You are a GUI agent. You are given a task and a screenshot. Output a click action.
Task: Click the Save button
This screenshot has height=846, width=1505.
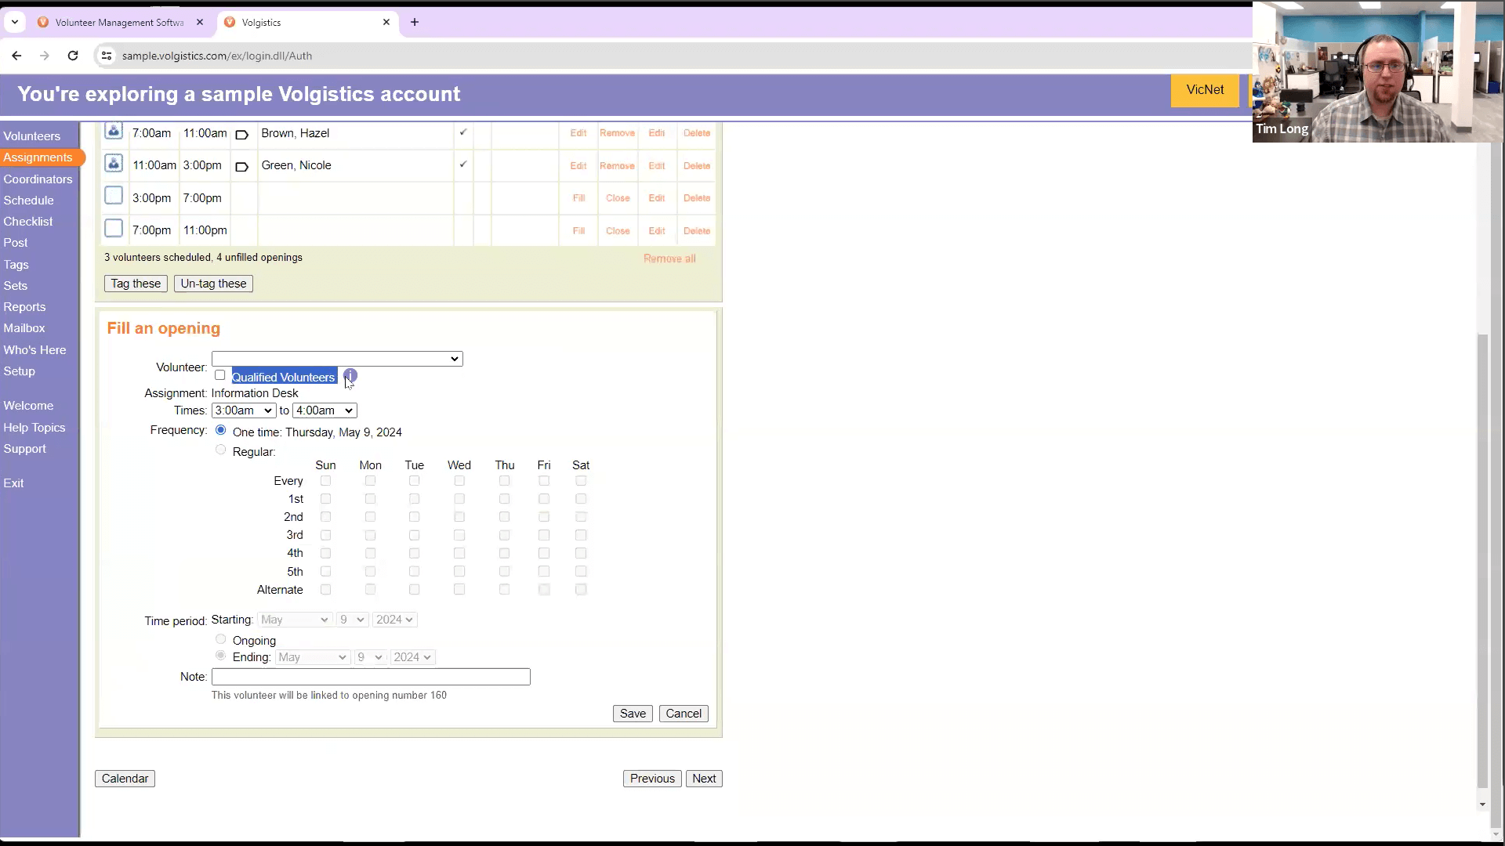click(633, 714)
